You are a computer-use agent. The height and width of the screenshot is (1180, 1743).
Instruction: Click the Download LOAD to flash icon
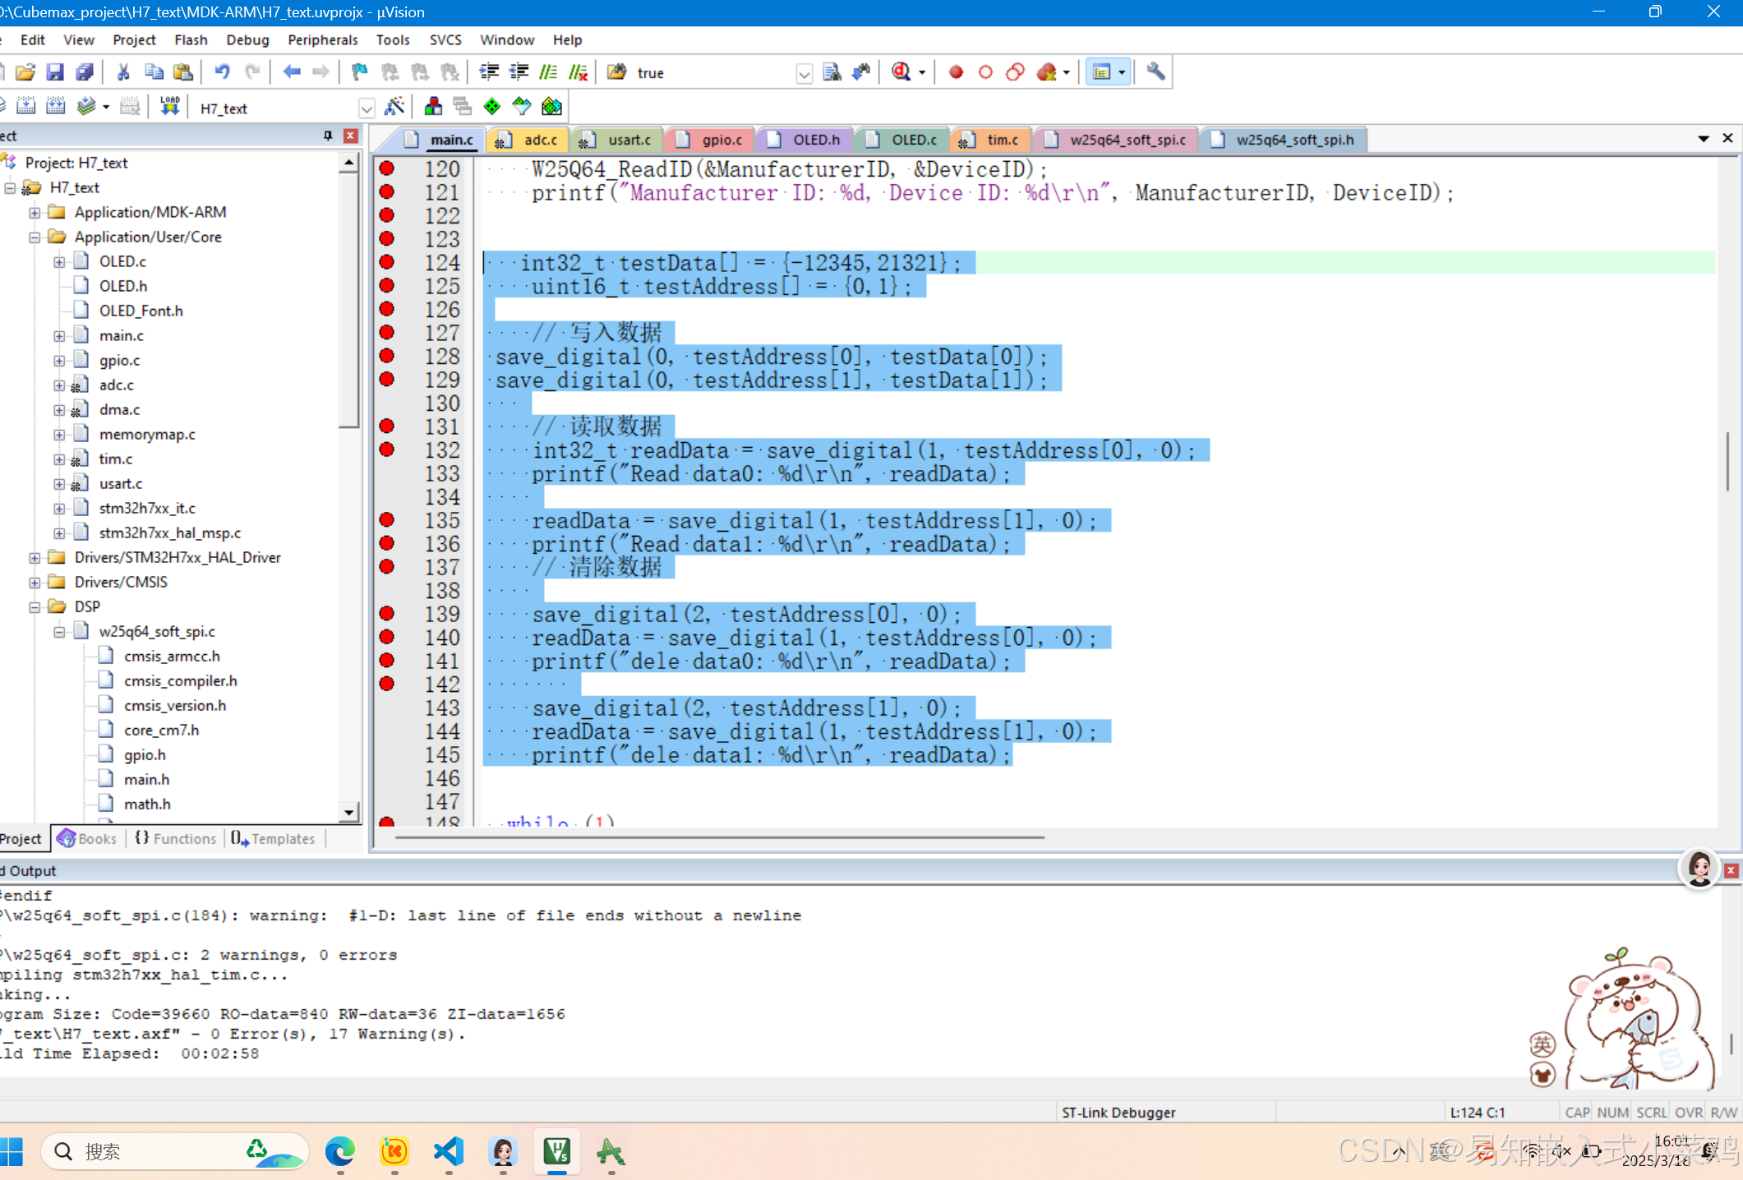(169, 107)
